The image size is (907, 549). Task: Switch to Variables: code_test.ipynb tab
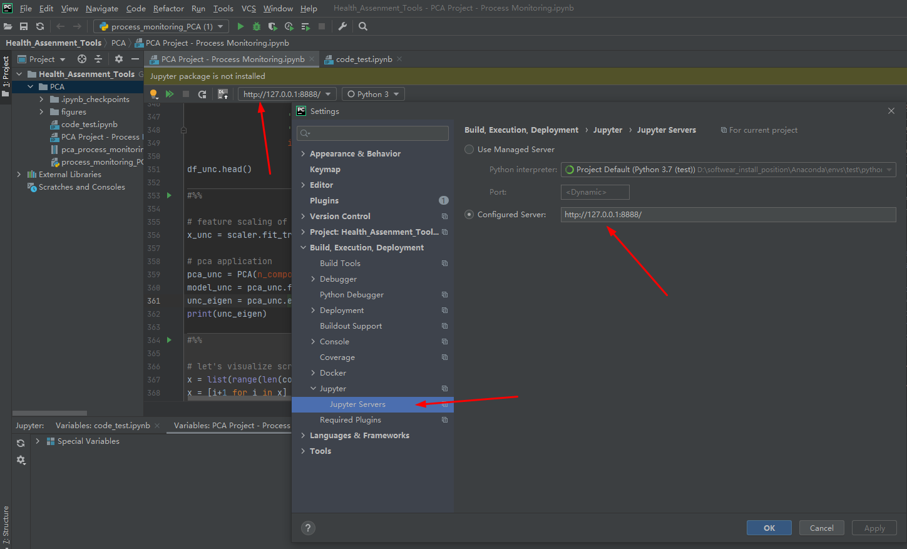pyautogui.click(x=103, y=425)
